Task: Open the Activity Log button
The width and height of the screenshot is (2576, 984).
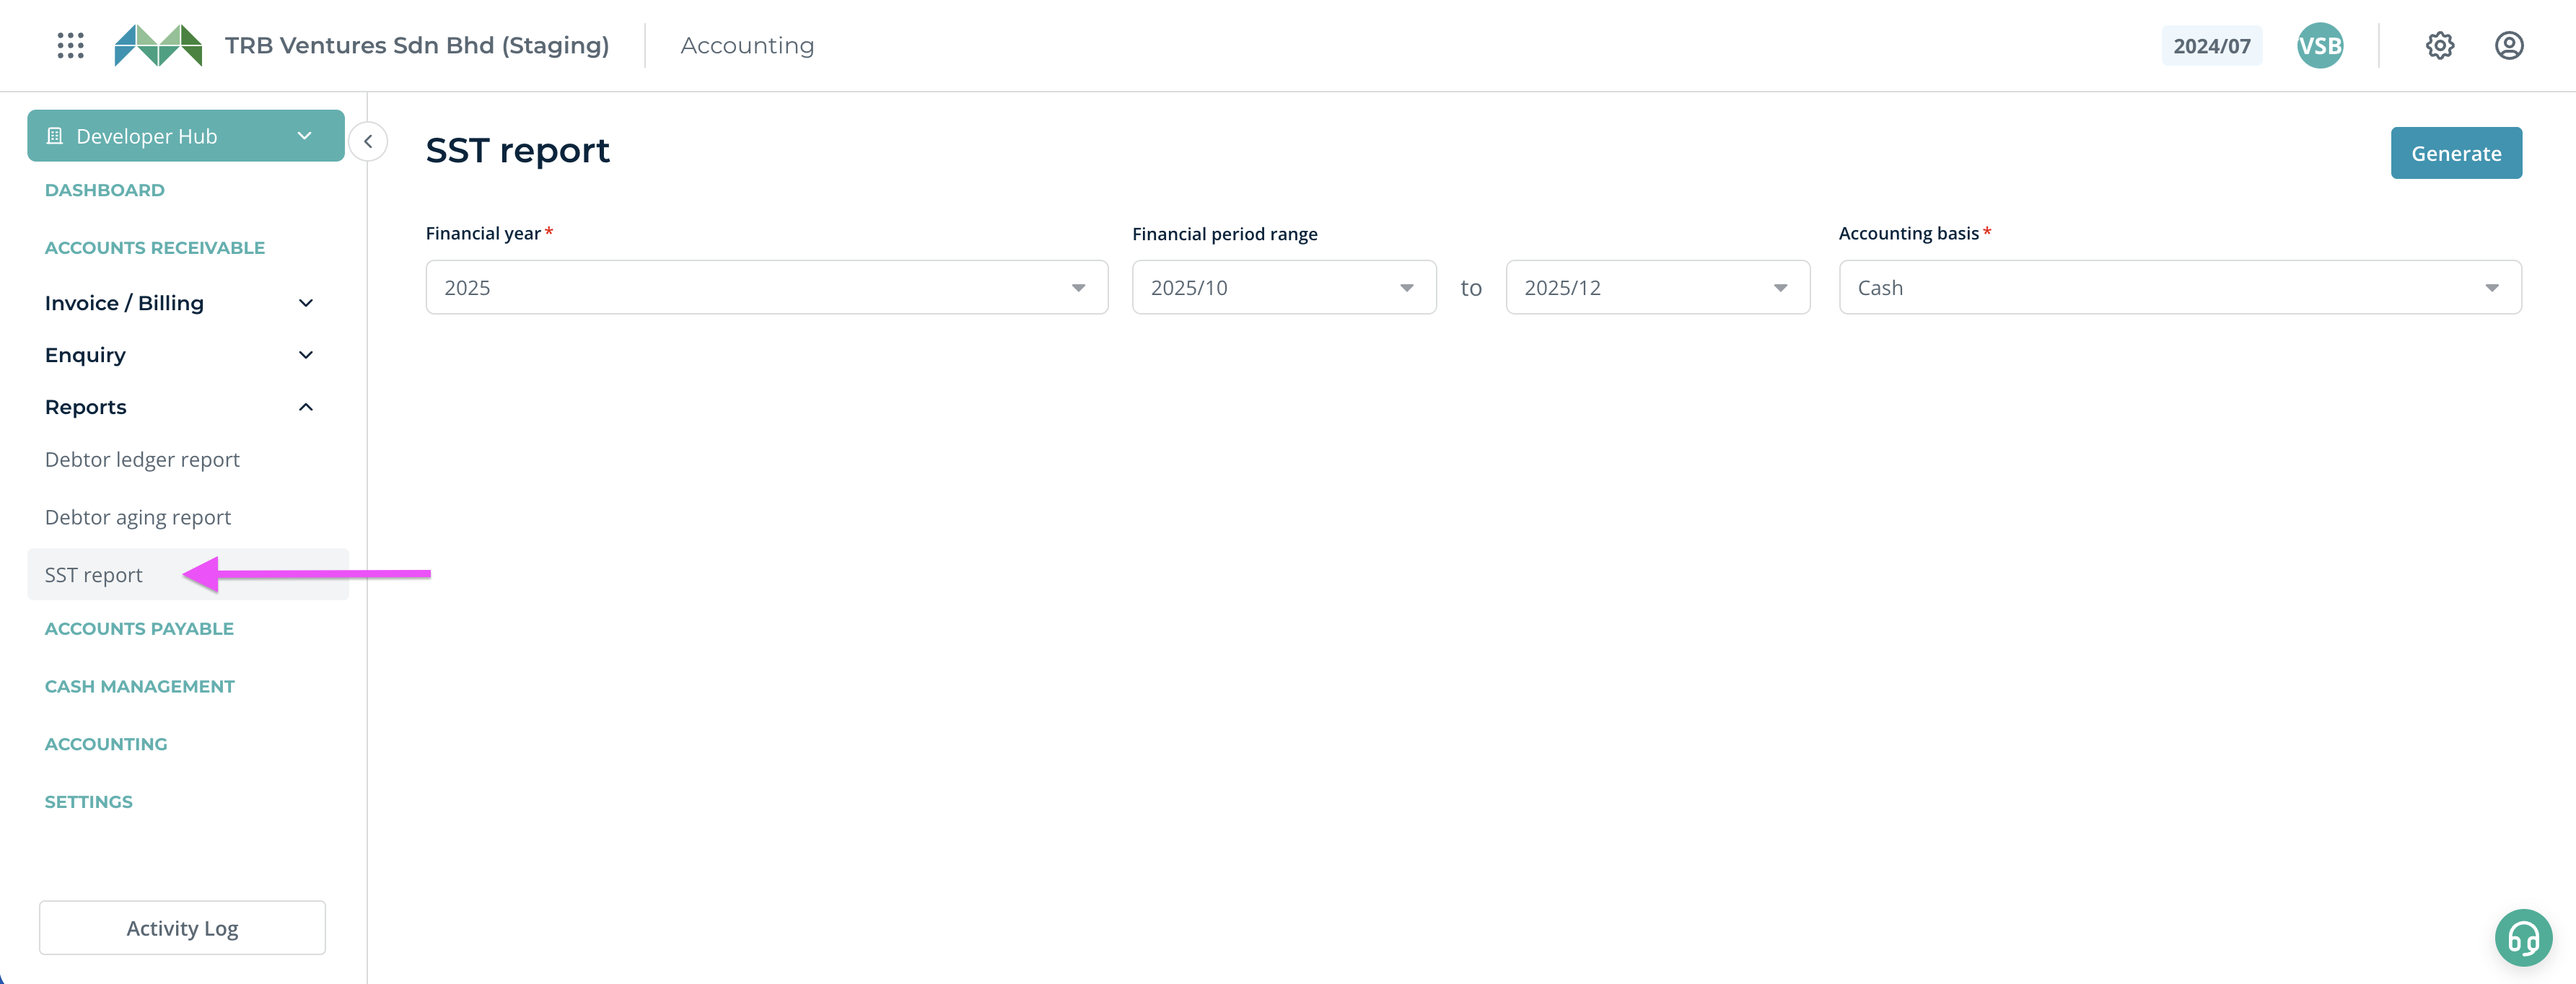Action: (x=182, y=928)
